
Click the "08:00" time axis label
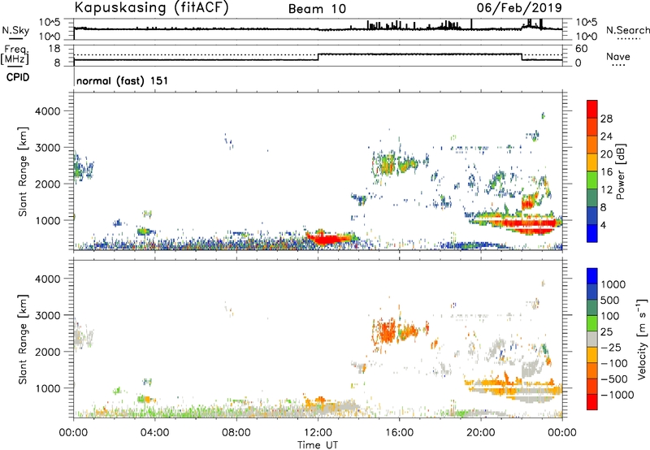pyautogui.click(x=236, y=433)
